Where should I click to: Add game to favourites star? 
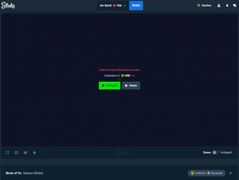[x=34, y=153]
